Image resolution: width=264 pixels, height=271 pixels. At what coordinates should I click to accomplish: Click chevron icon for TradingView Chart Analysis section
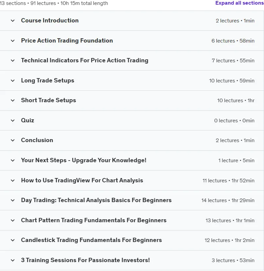coord(13,181)
